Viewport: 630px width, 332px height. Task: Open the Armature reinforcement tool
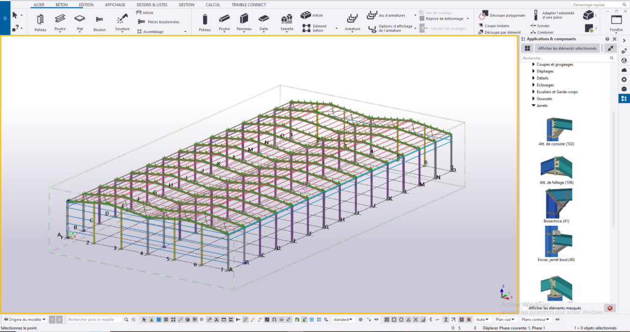[x=353, y=22]
